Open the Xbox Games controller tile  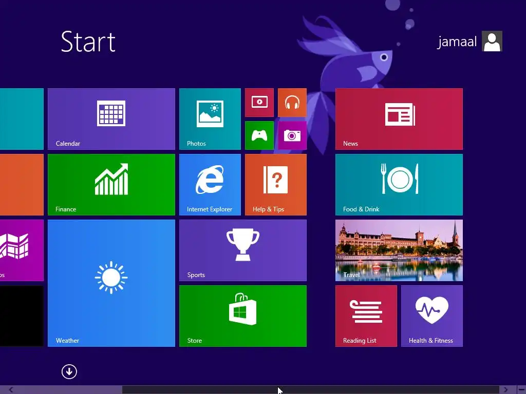pos(259,135)
